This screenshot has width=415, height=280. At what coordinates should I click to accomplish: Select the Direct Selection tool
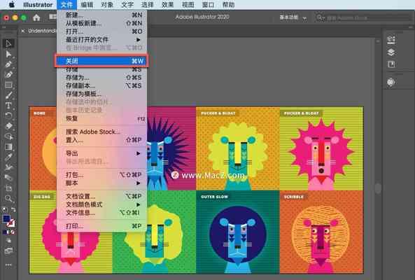8,54
